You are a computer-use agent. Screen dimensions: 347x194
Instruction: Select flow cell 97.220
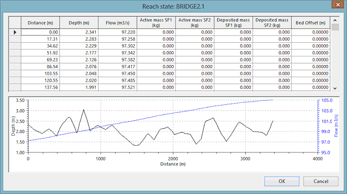[118, 33]
